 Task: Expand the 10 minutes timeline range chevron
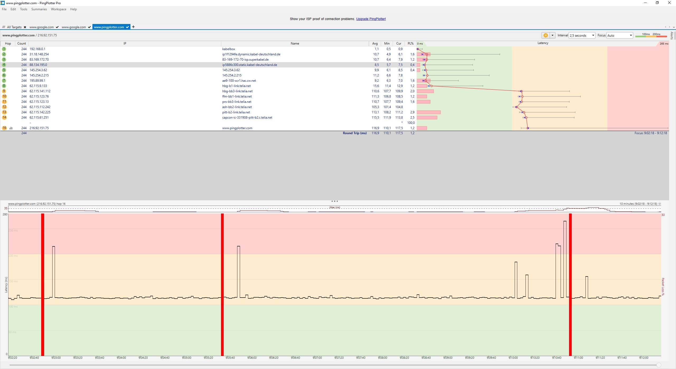pos(660,204)
